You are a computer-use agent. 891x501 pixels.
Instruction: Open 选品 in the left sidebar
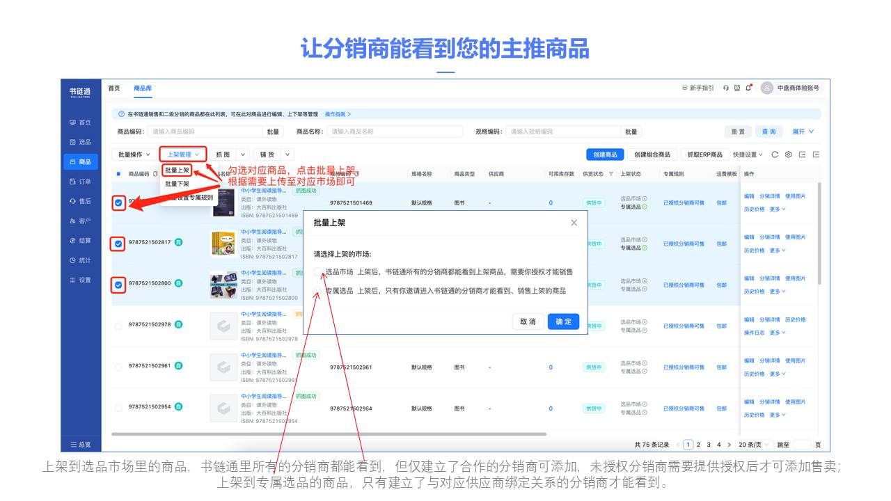(81, 142)
